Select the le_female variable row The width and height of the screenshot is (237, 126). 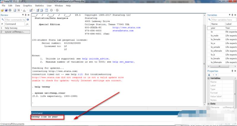pyautogui.click(x=222, y=39)
